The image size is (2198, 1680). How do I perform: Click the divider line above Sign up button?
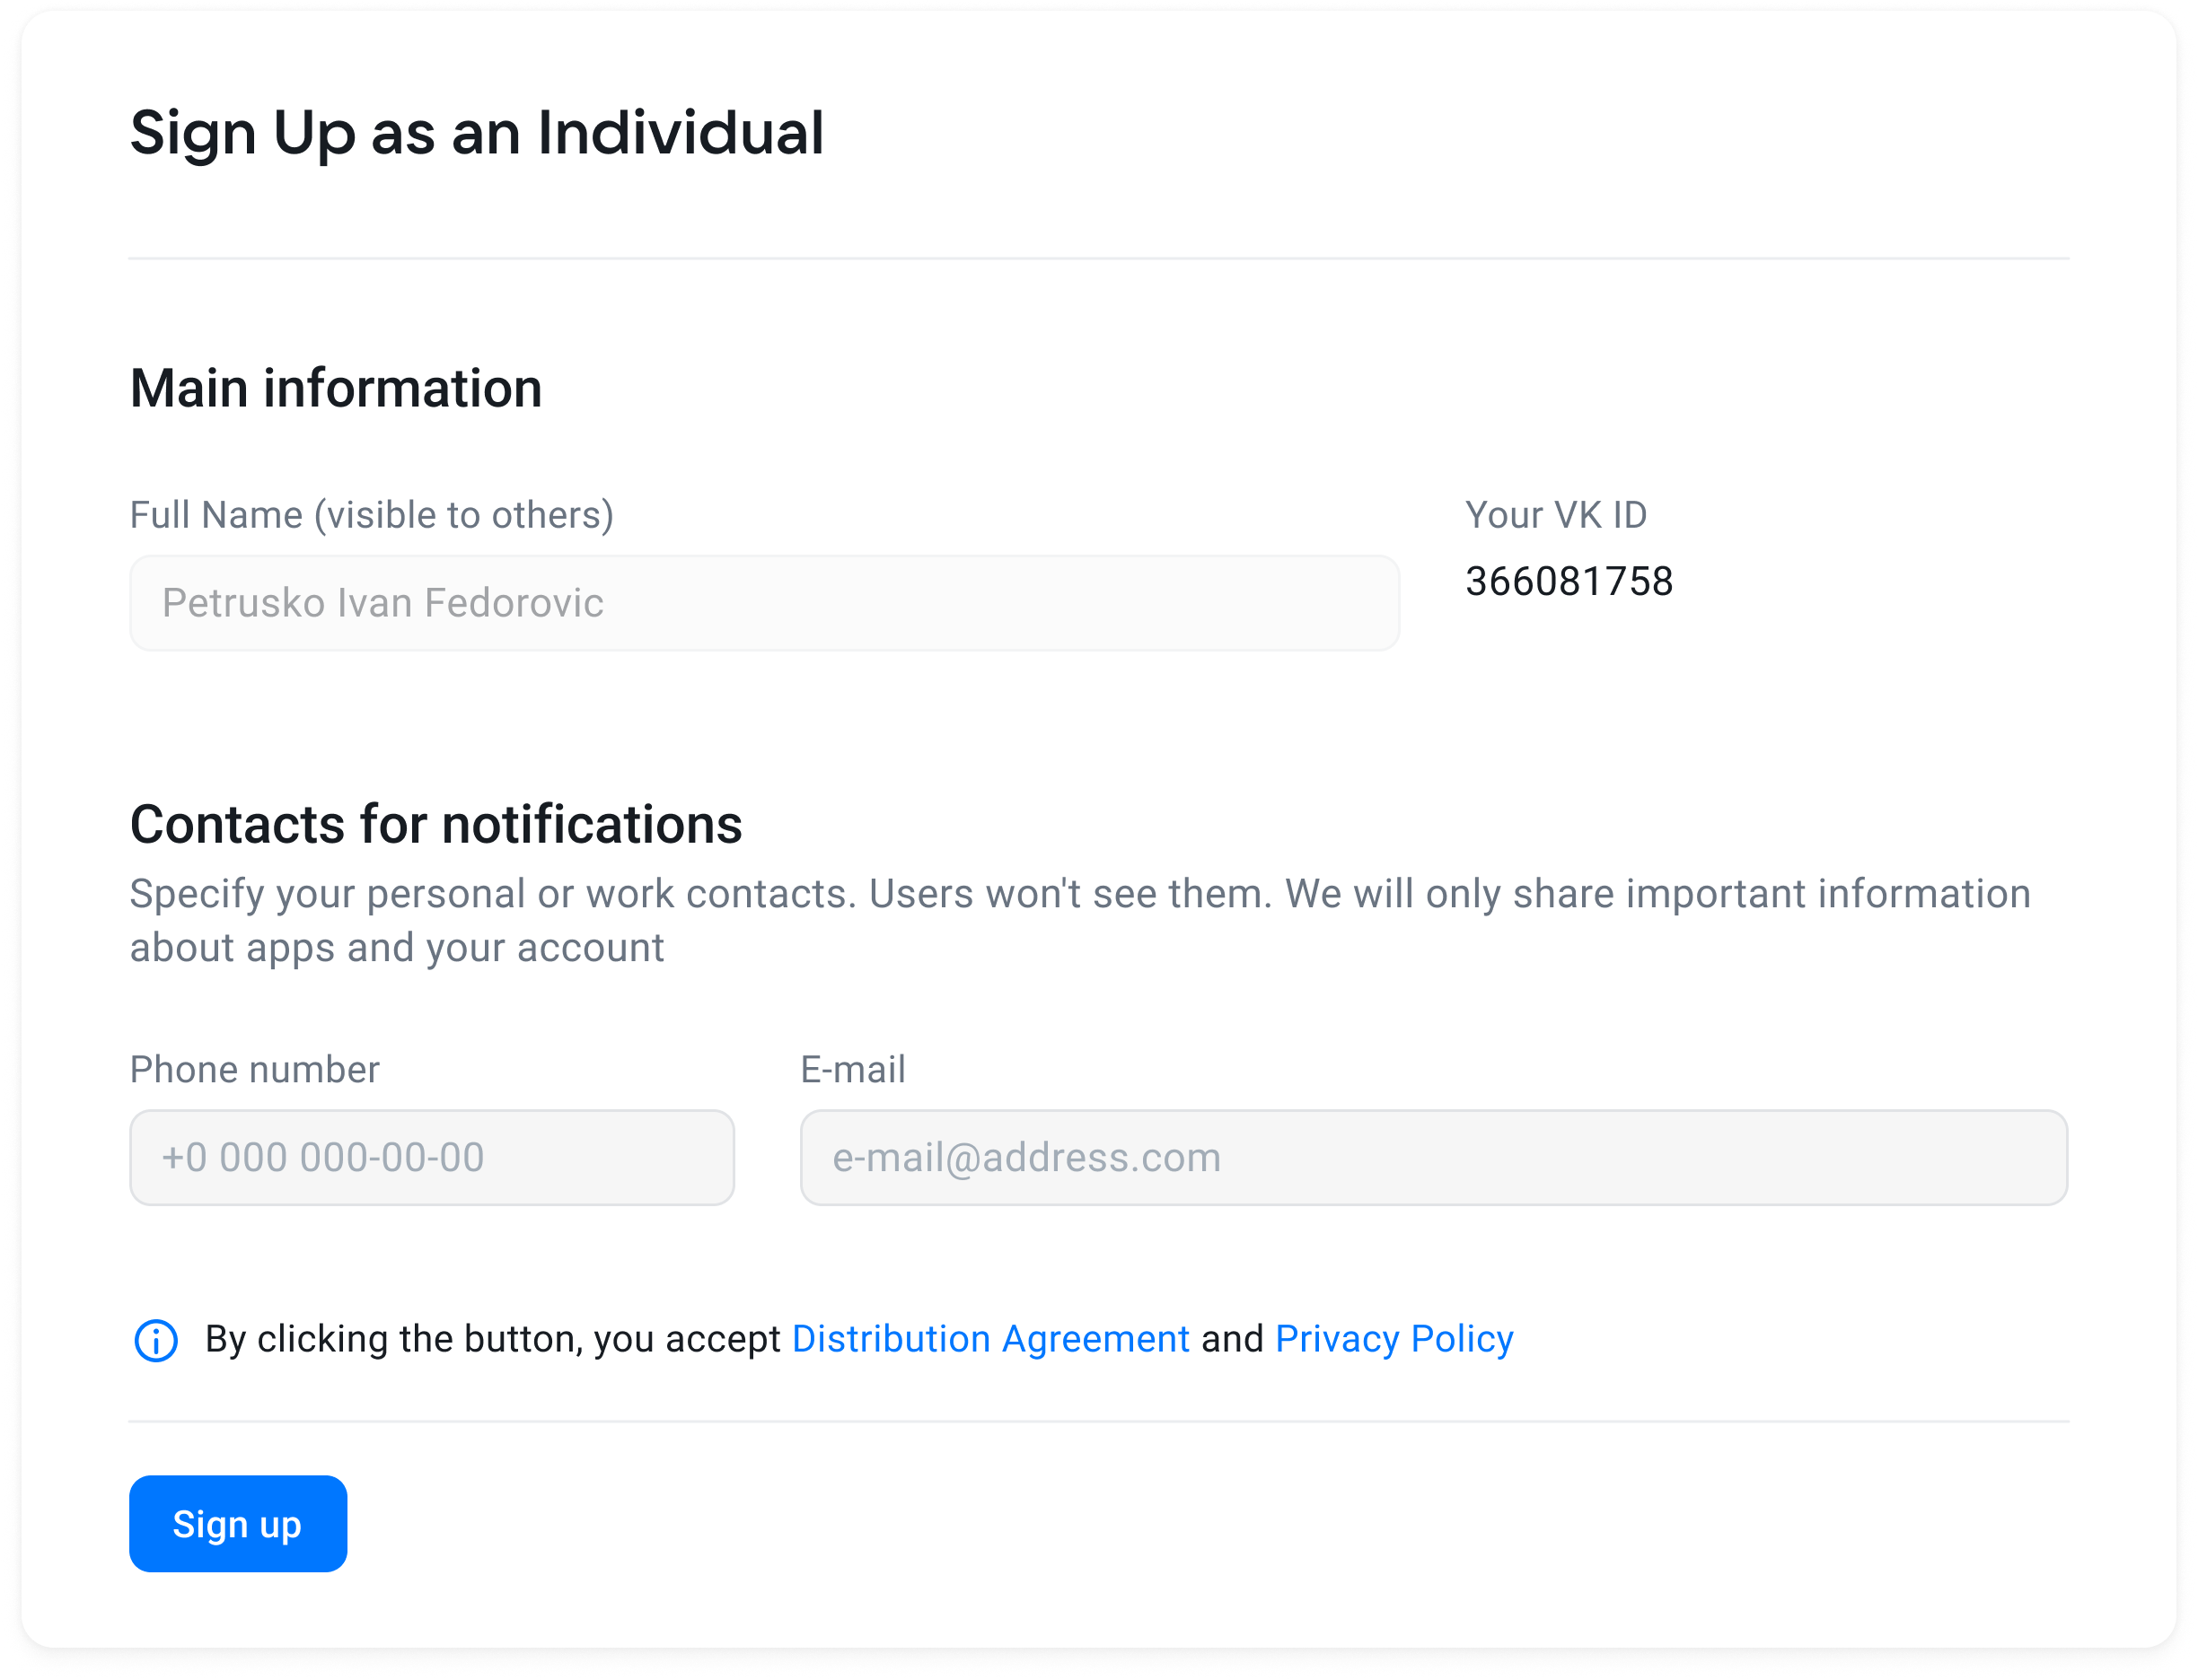pos(1098,1422)
